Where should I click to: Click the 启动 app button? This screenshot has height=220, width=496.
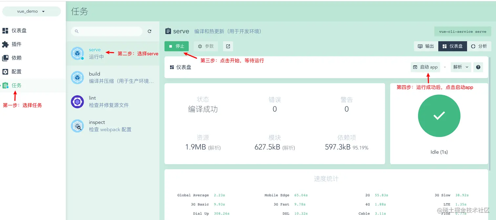coord(425,67)
